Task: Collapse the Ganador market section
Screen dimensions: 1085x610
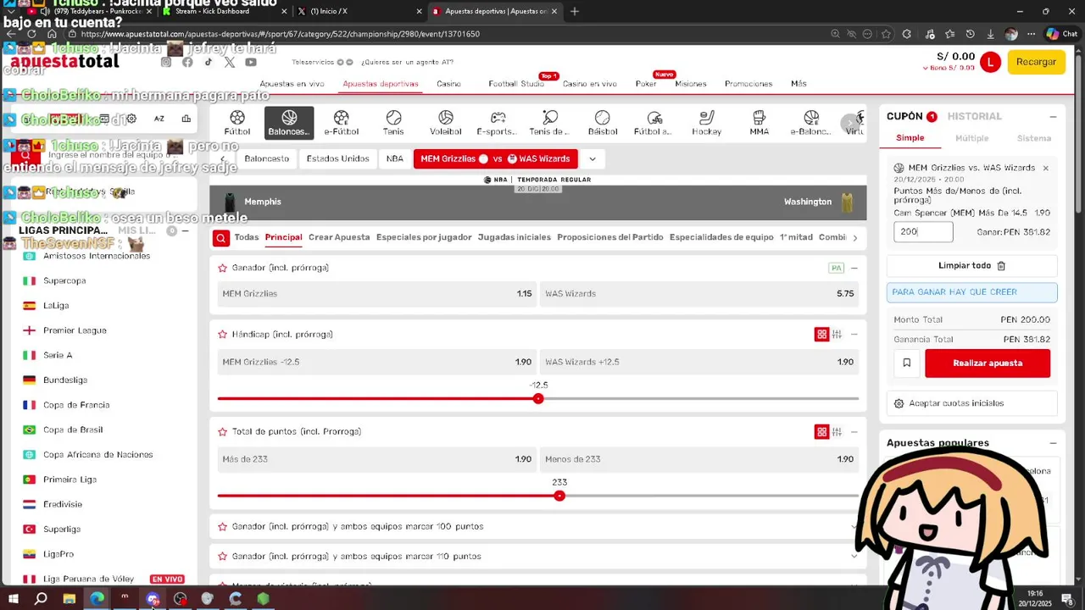Action: pyautogui.click(x=854, y=268)
